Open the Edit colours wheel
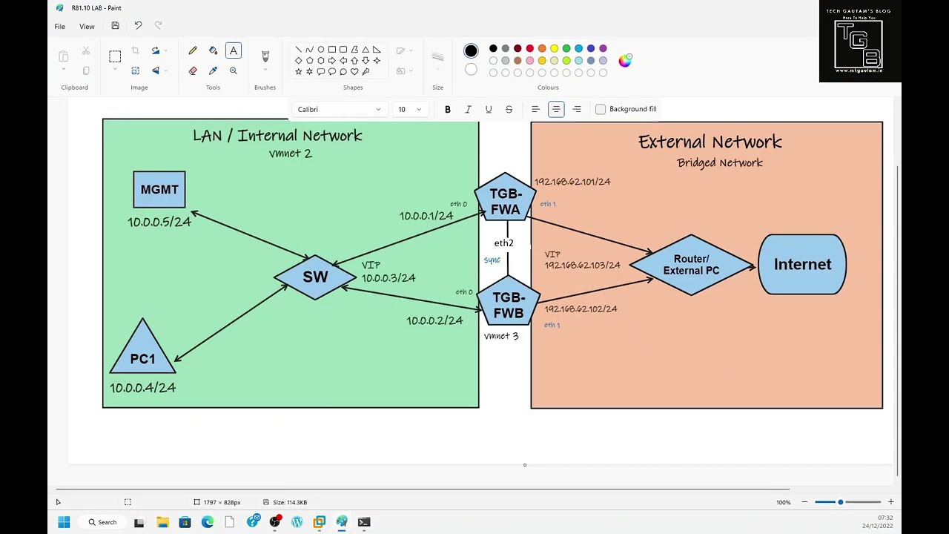Viewport: 949px width, 534px height. tap(625, 61)
